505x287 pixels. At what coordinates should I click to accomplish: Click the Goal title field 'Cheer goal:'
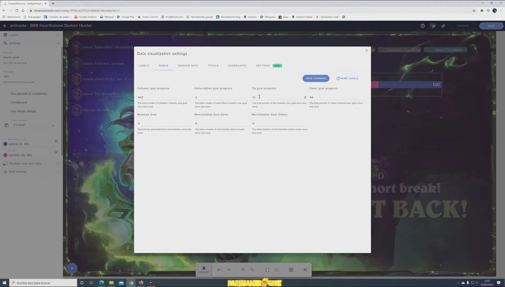[x=31, y=57]
